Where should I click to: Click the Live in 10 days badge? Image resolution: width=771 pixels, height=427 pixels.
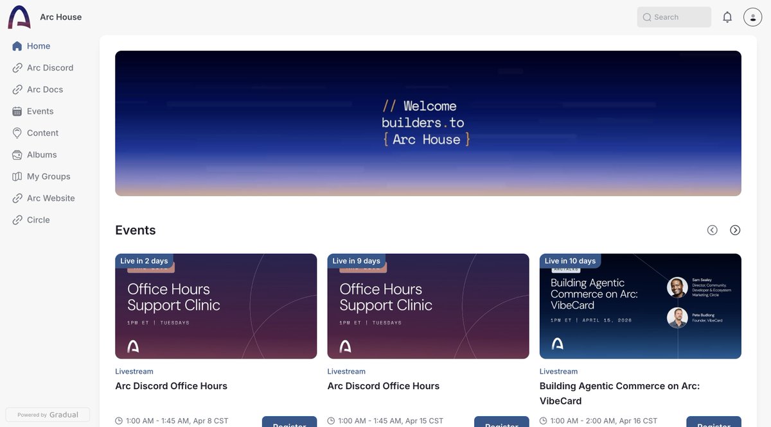tap(571, 261)
